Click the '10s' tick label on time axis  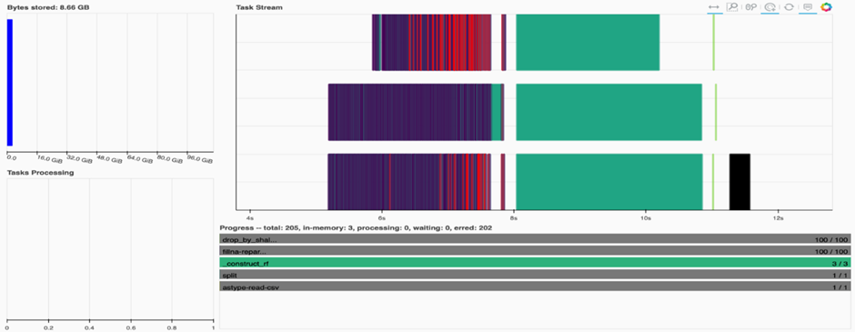tap(646, 217)
